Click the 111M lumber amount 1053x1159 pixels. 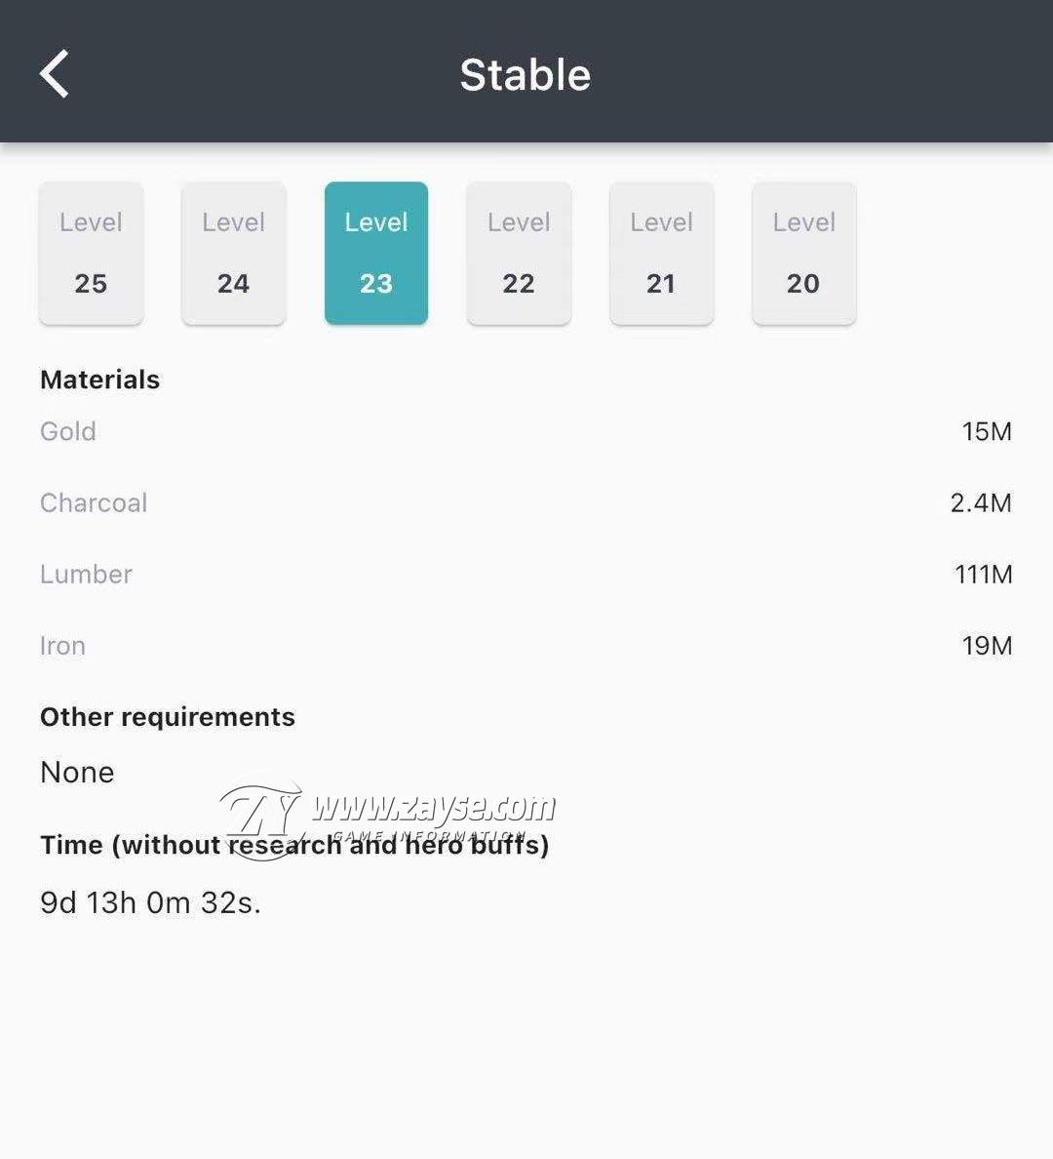click(984, 575)
